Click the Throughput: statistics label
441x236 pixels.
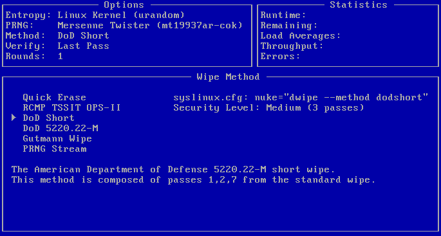click(292, 46)
